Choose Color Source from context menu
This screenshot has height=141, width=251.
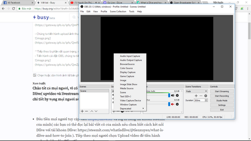pos(130,68)
